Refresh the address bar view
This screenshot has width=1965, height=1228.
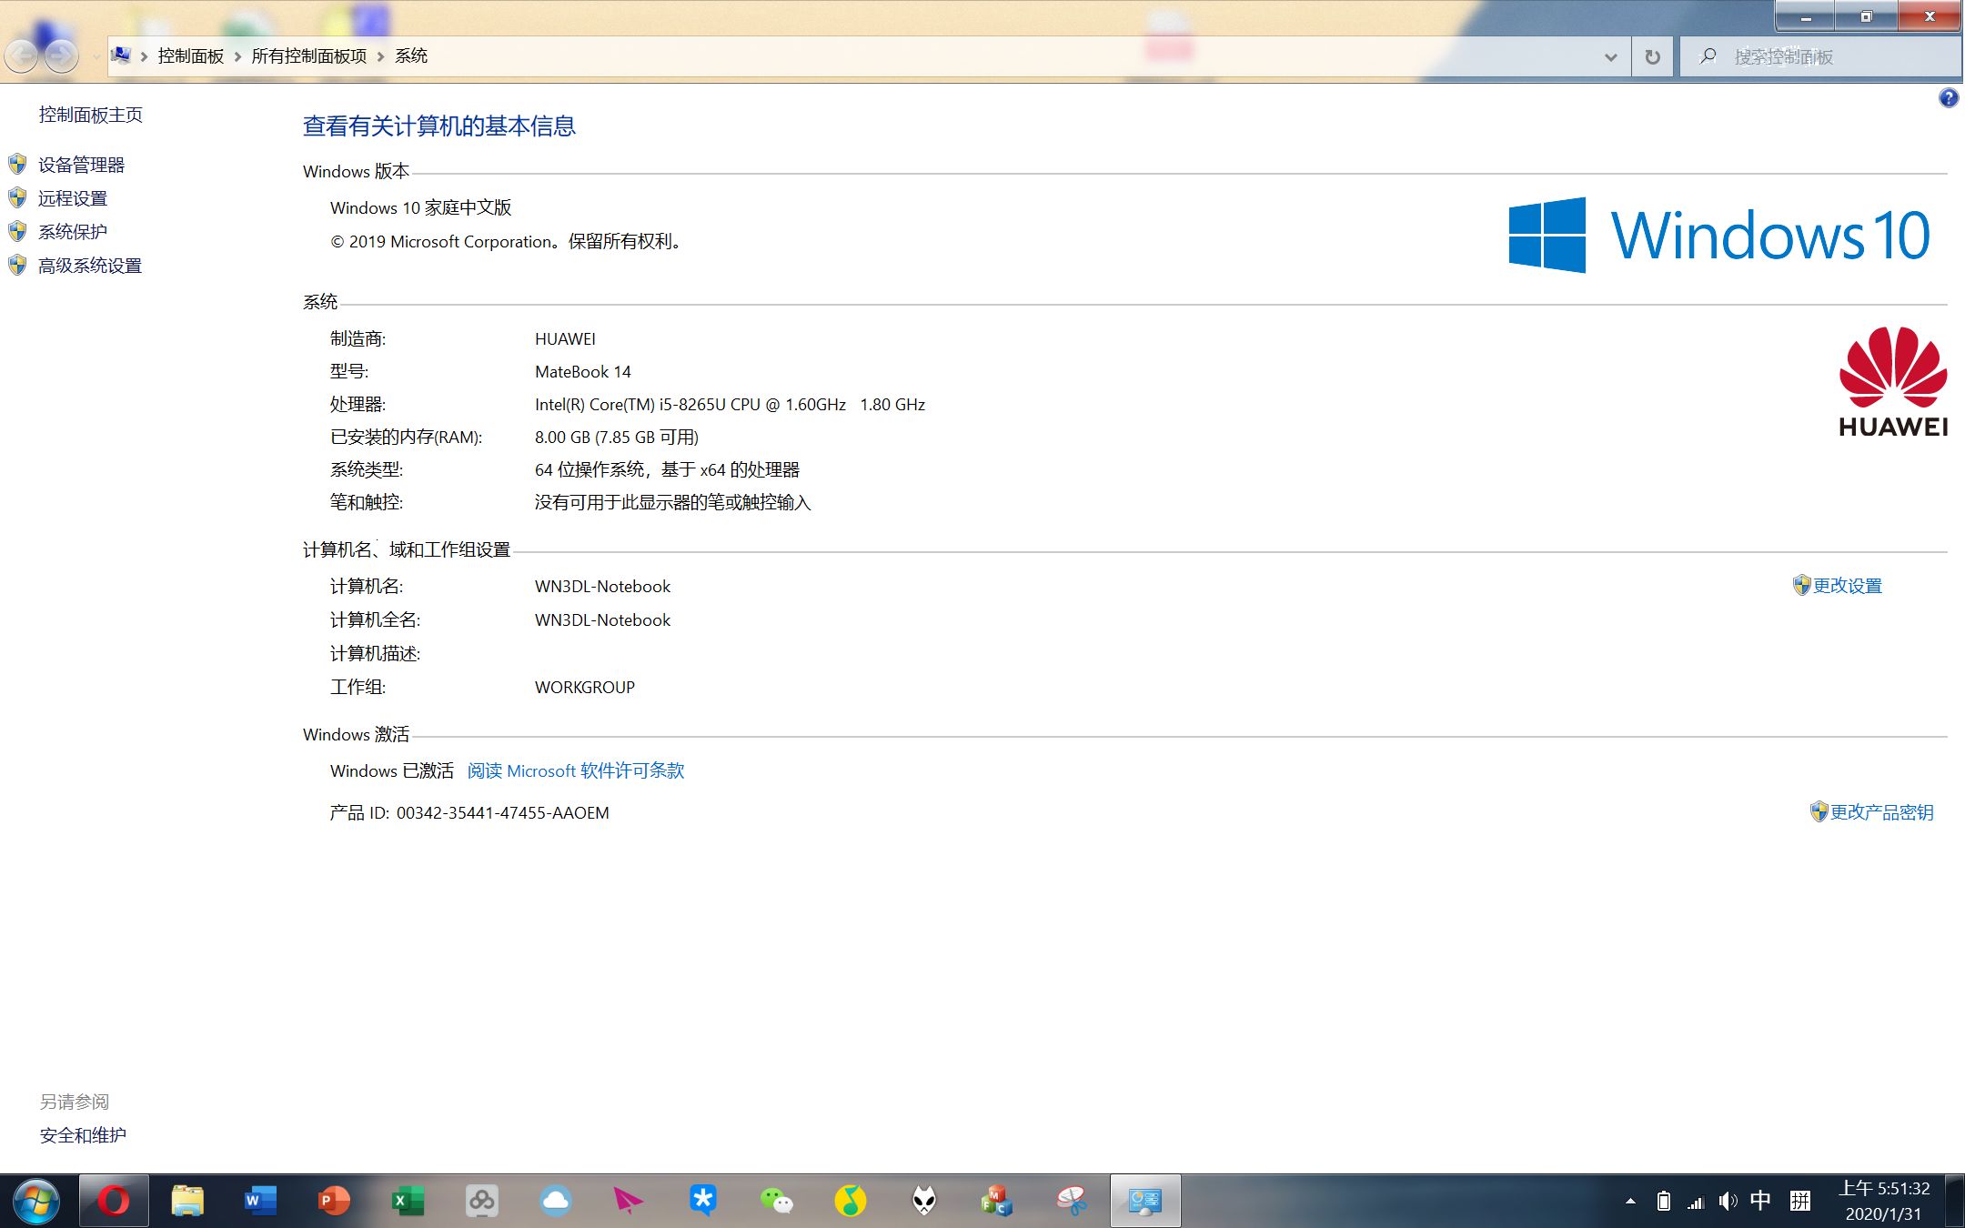coord(1652,57)
